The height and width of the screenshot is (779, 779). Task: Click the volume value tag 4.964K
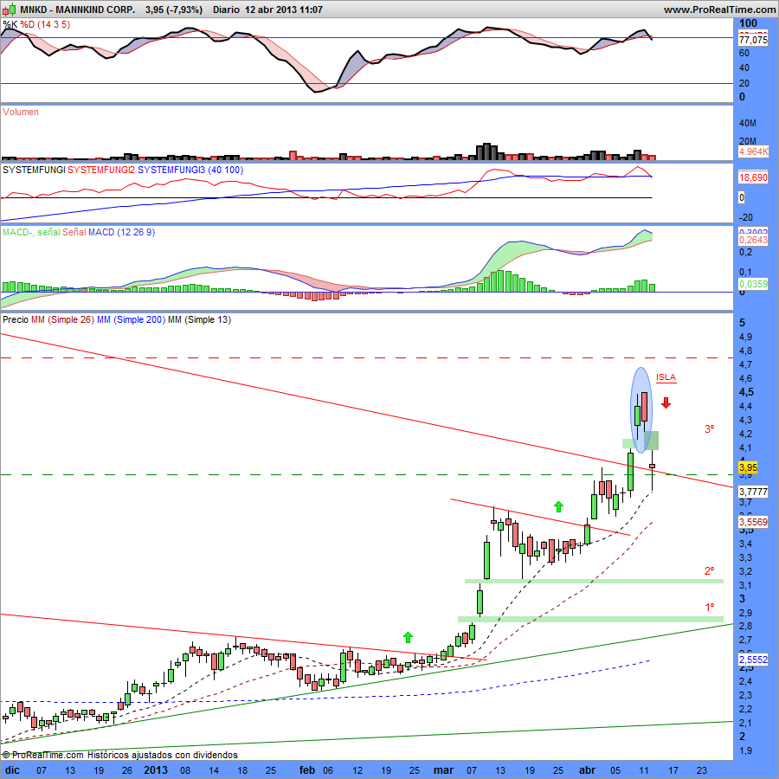click(x=753, y=151)
